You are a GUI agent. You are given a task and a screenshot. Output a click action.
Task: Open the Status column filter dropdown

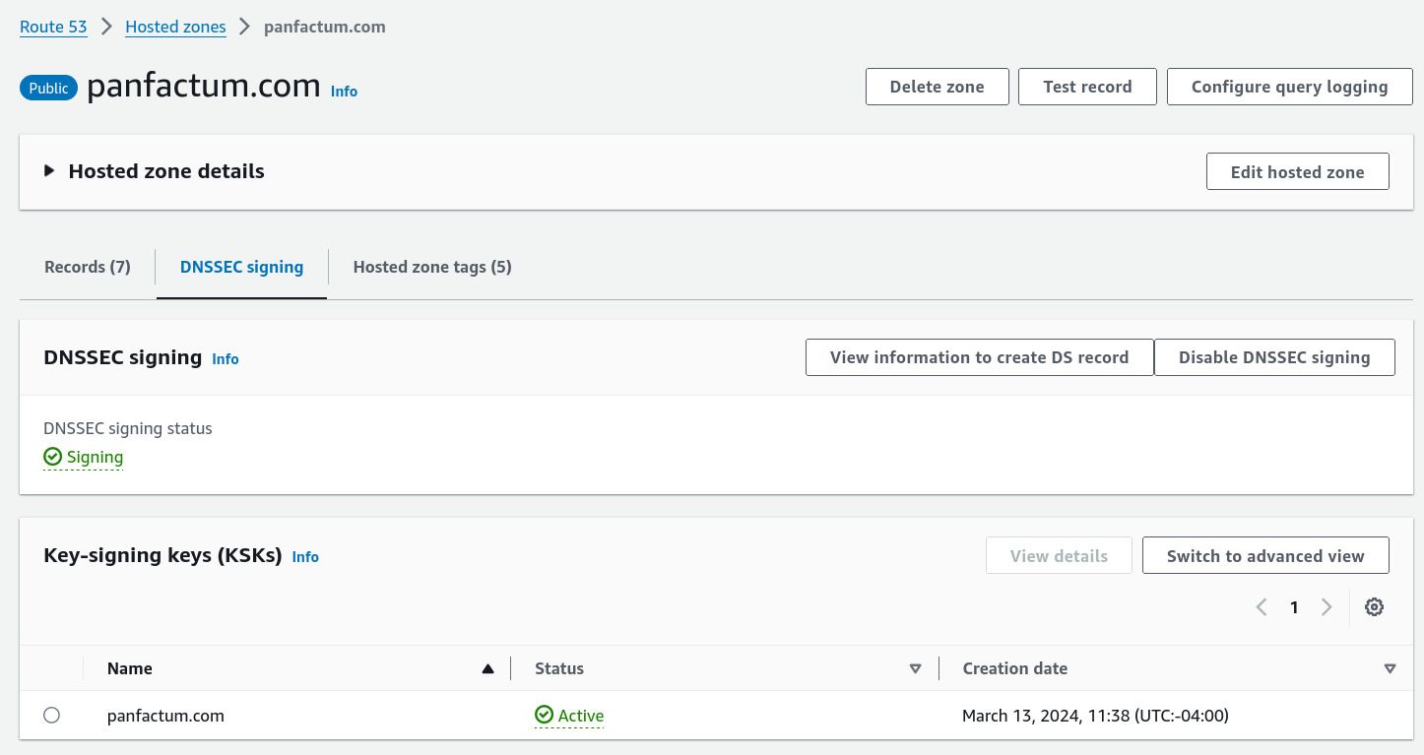915,668
